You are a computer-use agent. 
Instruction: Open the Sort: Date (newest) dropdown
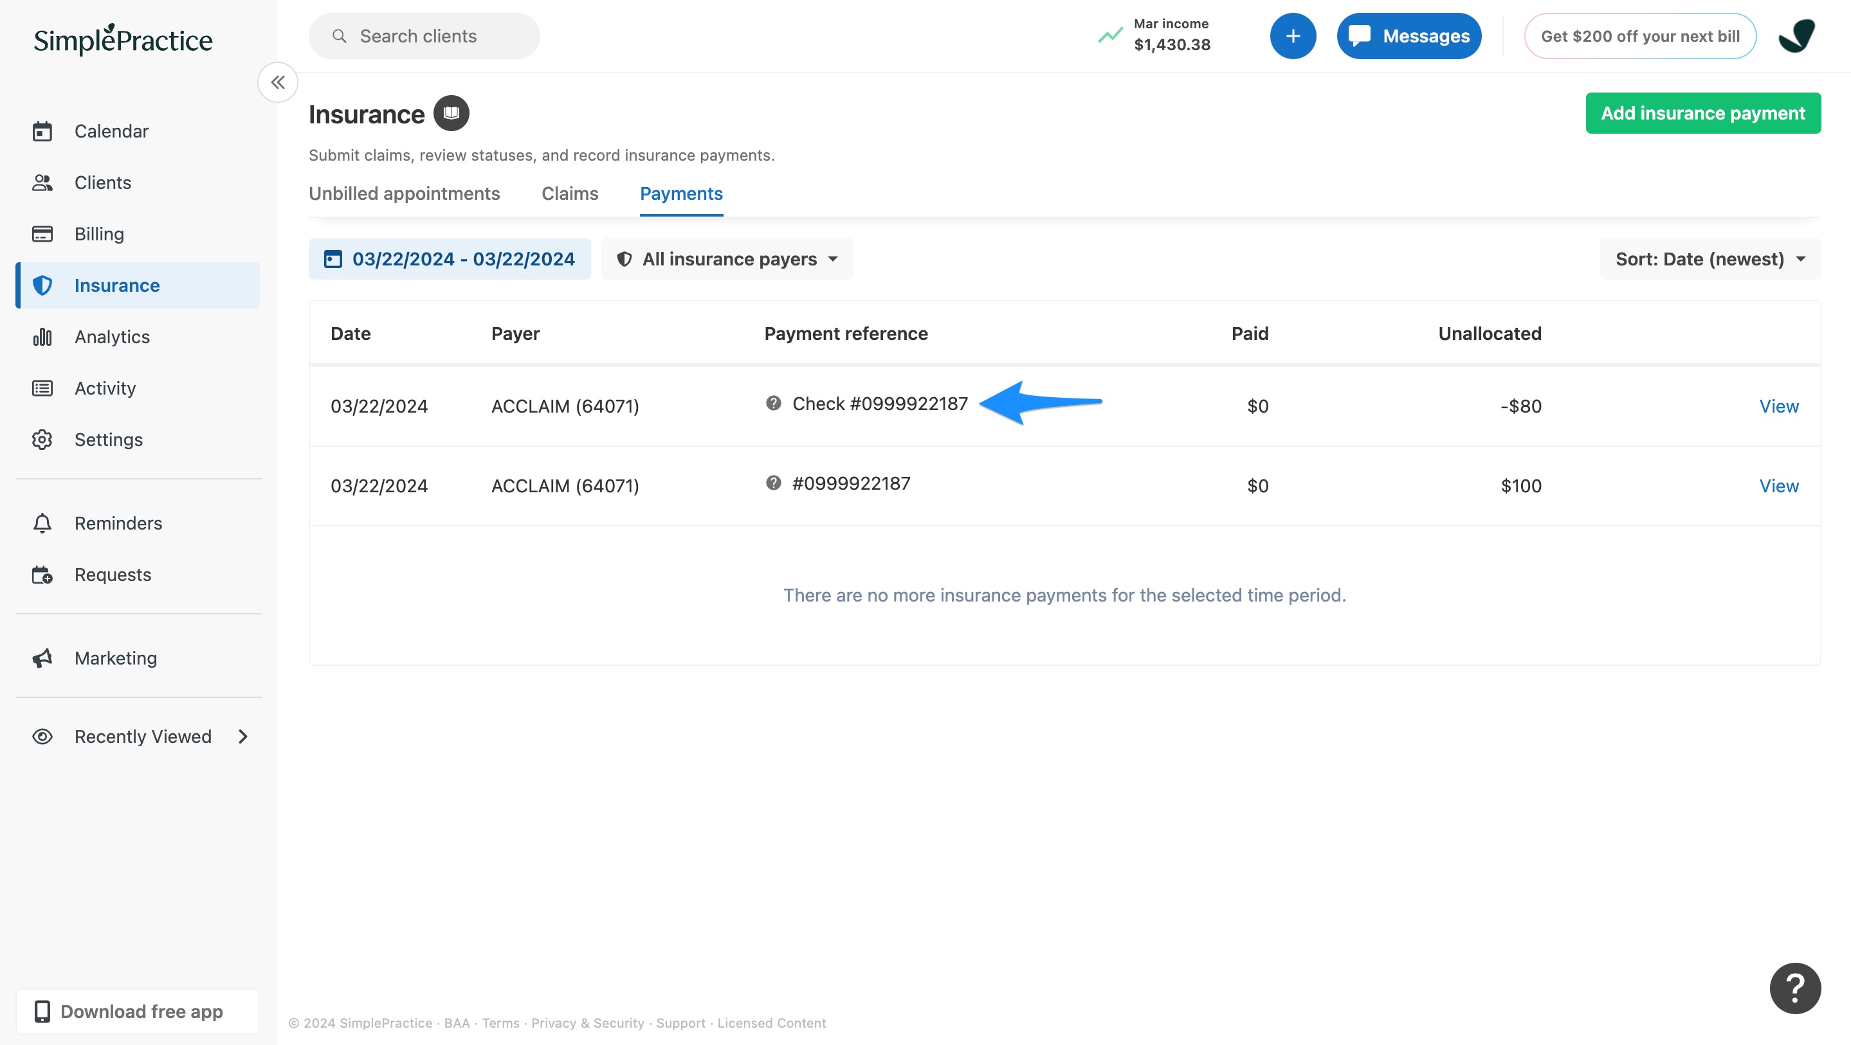[x=1710, y=259]
